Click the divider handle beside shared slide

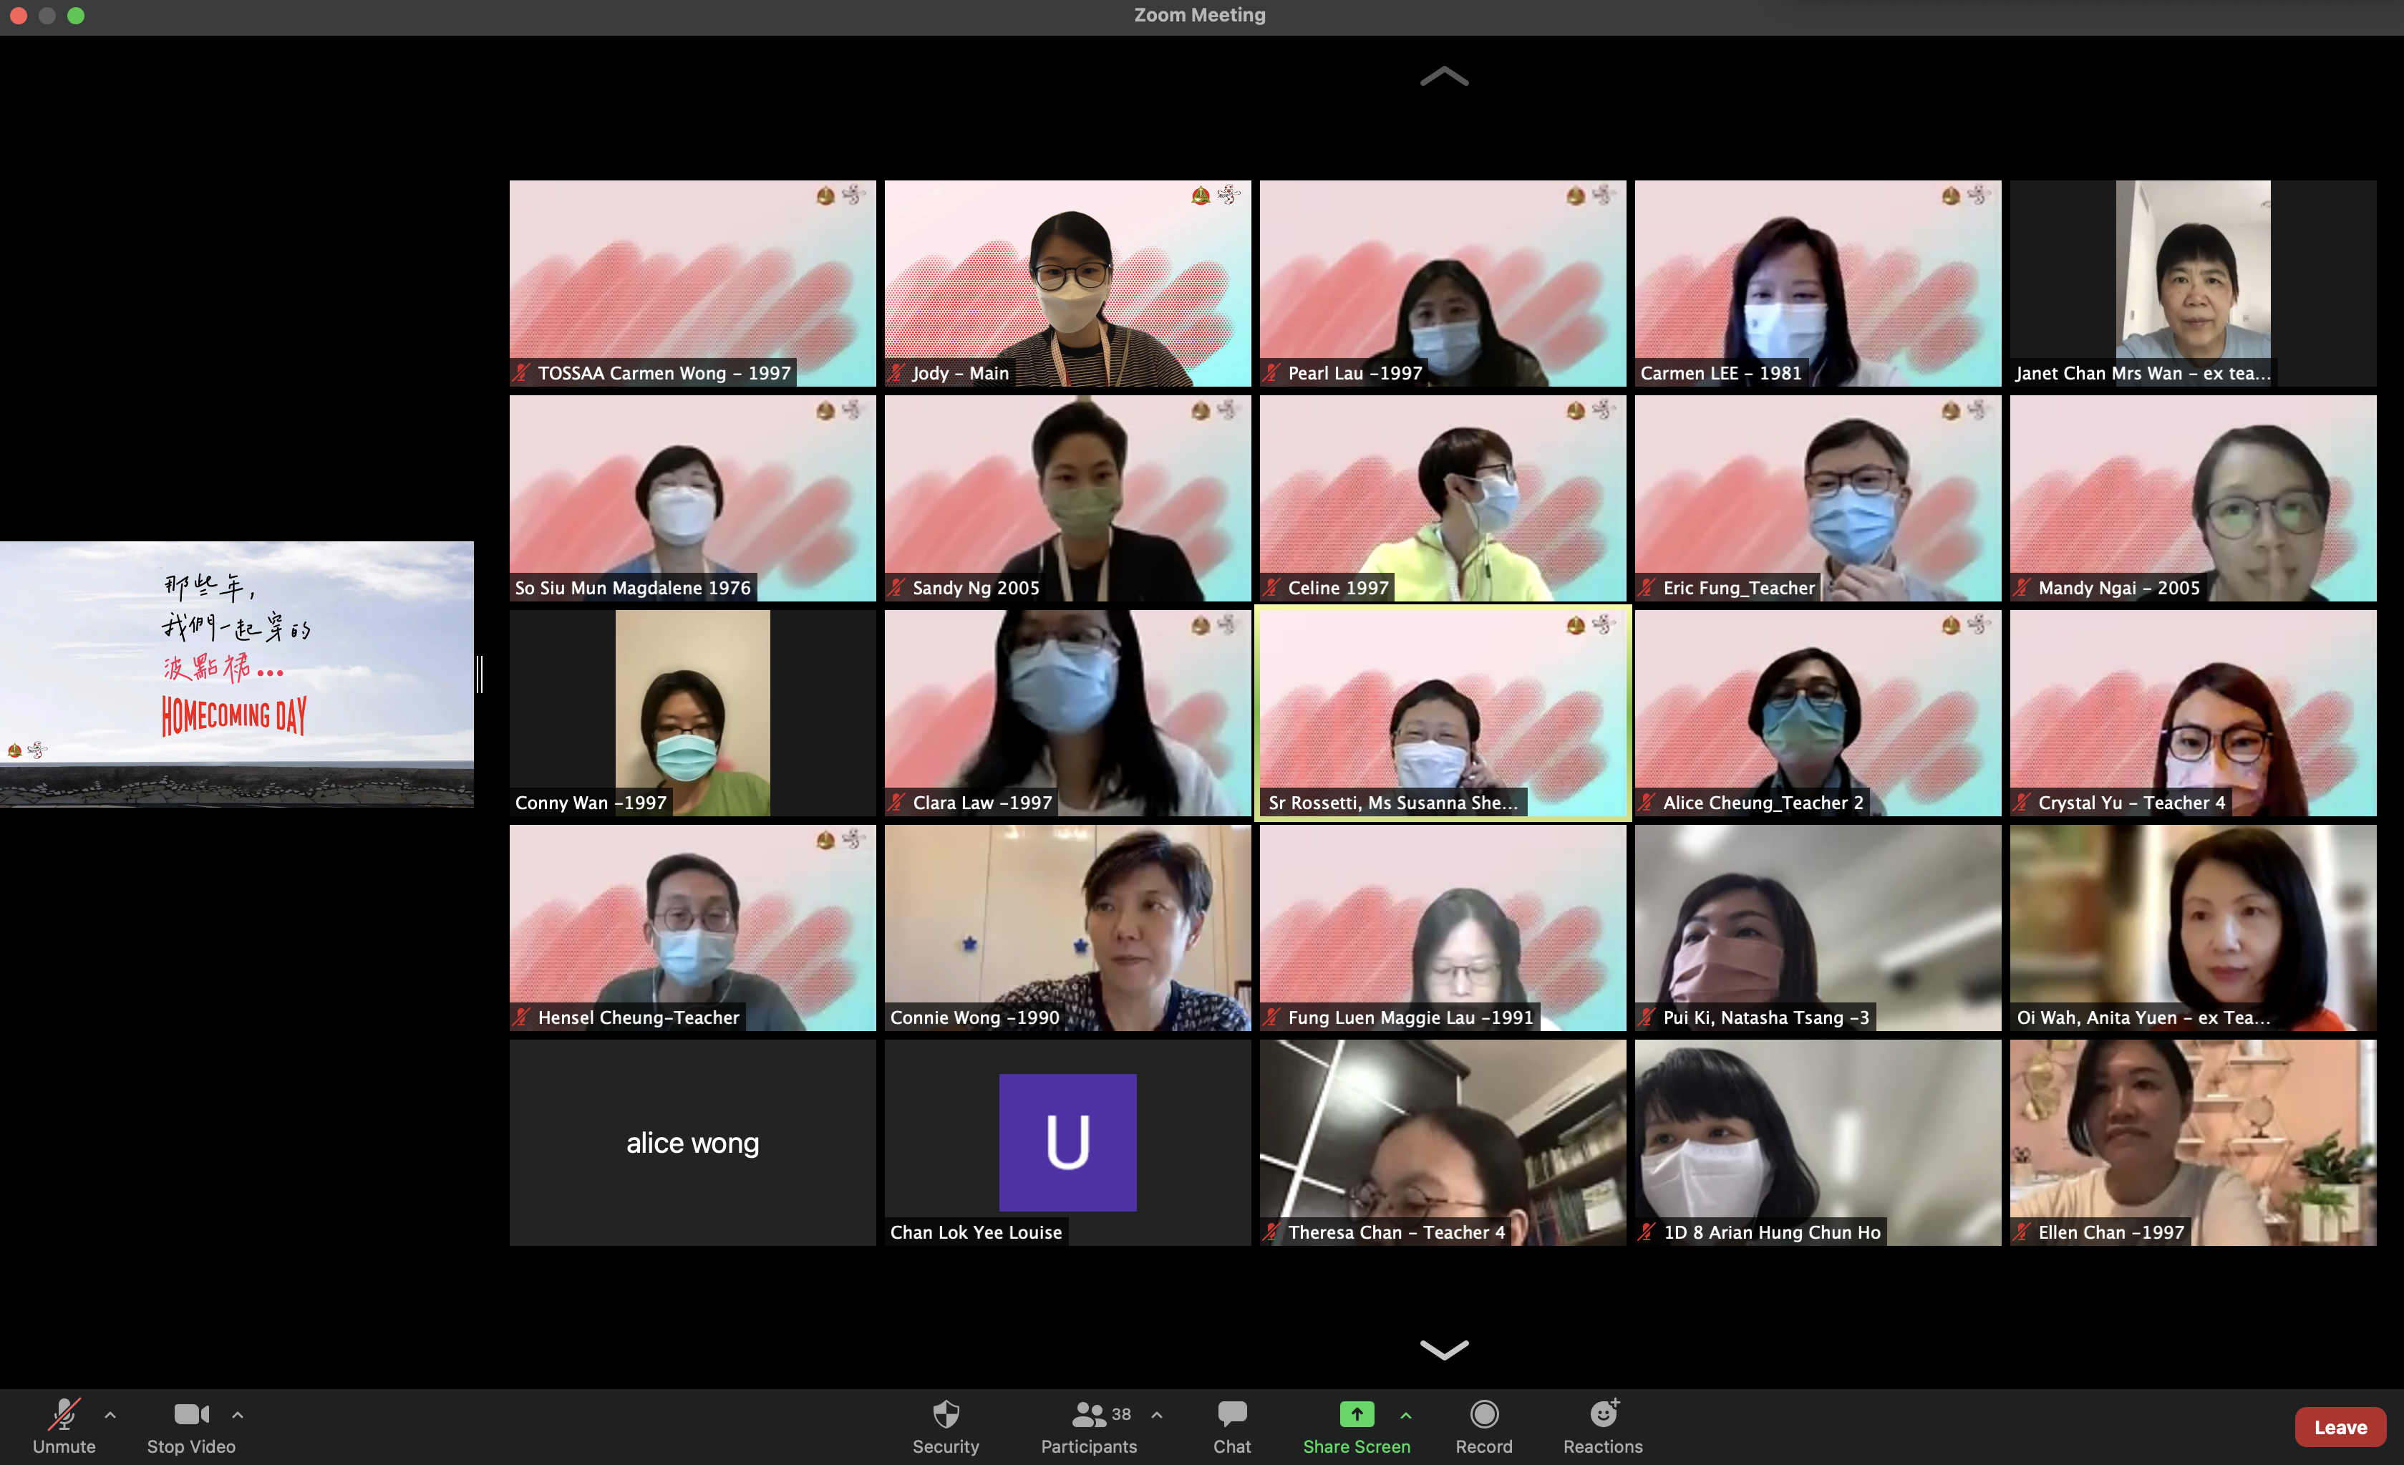(x=480, y=675)
